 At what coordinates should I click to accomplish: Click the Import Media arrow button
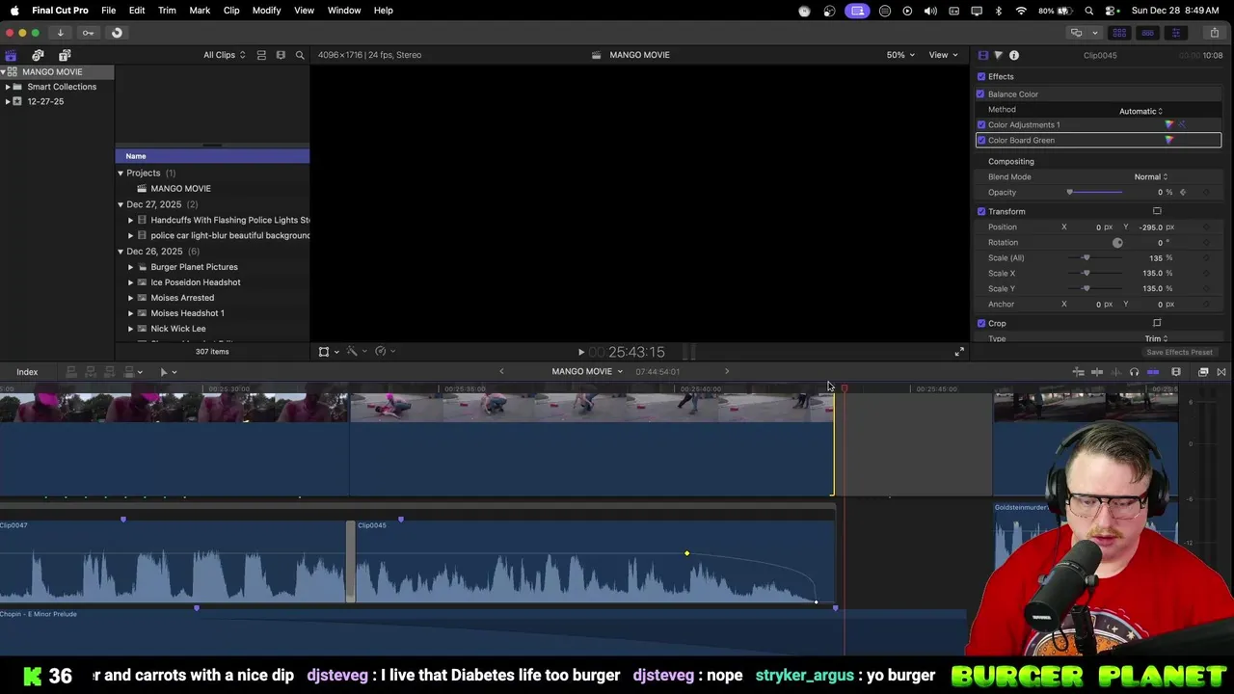tap(60, 33)
